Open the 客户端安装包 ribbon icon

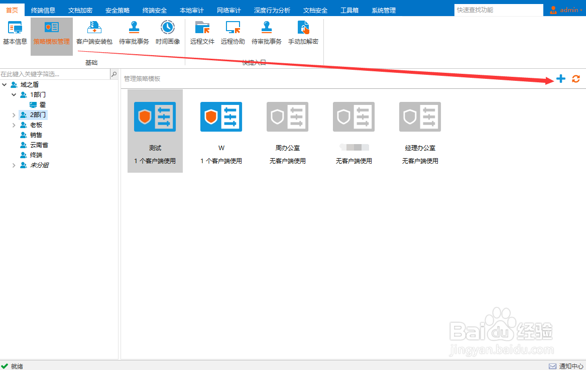coord(94,33)
